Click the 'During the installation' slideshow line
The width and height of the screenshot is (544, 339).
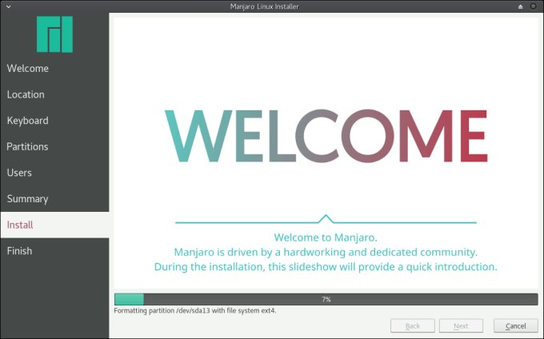click(x=326, y=266)
